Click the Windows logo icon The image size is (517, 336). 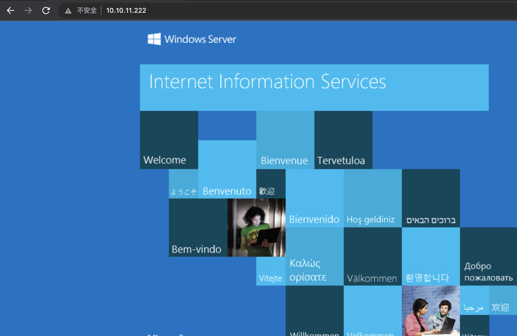coord(154,39)
